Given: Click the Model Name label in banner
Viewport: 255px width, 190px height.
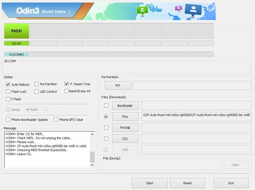Looking at the screenshot, I should click(56, 12).
